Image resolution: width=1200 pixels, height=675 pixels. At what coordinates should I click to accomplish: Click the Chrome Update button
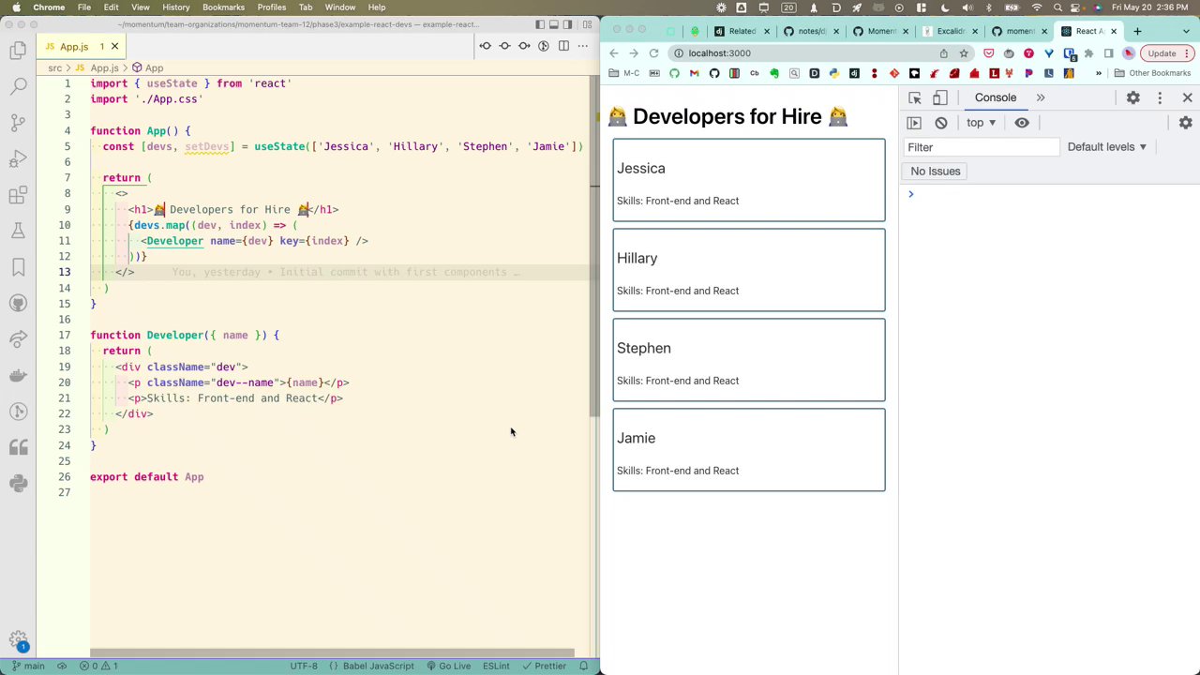pos(1162,53)
